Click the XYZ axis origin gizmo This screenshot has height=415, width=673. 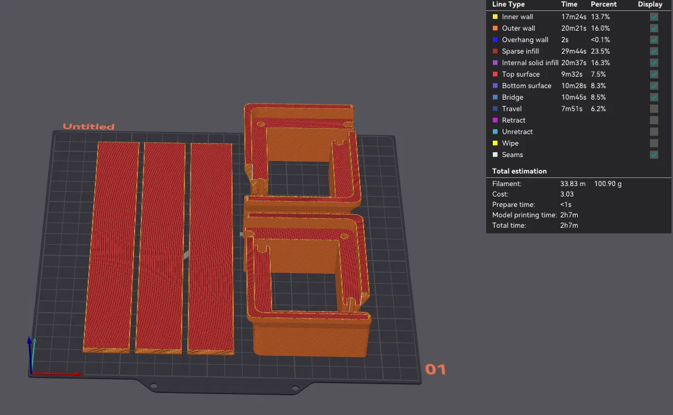coord(32,372)
